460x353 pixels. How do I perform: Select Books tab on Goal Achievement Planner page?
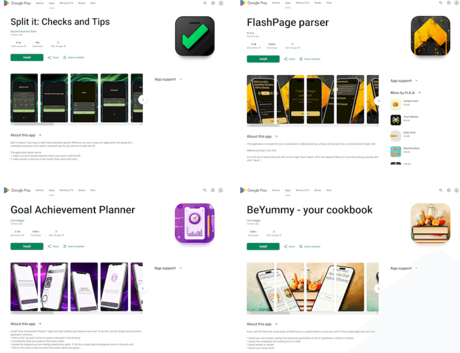click(x=82, y=190)
